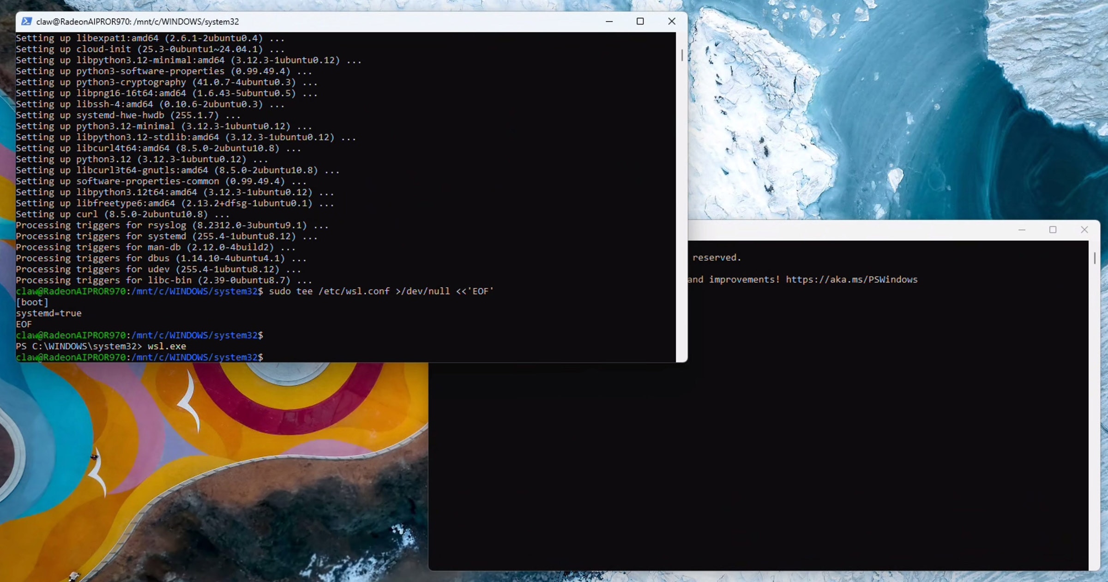This screenshot has height=582, width=1108.
Task: Minimize the claw@RadeonAIPROR970 terminal window
Action: point(609,21)
